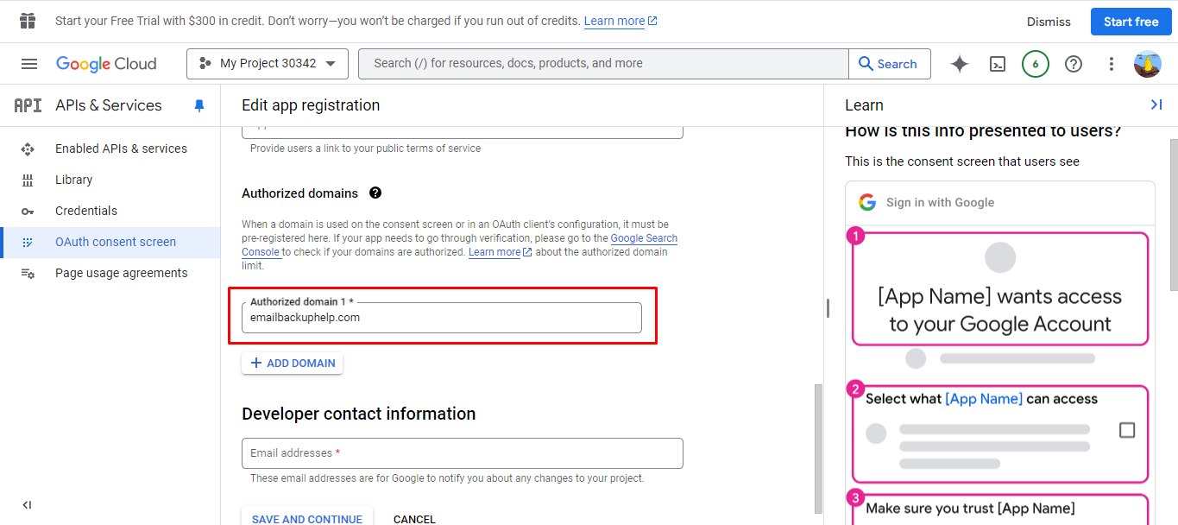
Task: Click the user account avatar
Action: 1148,64
